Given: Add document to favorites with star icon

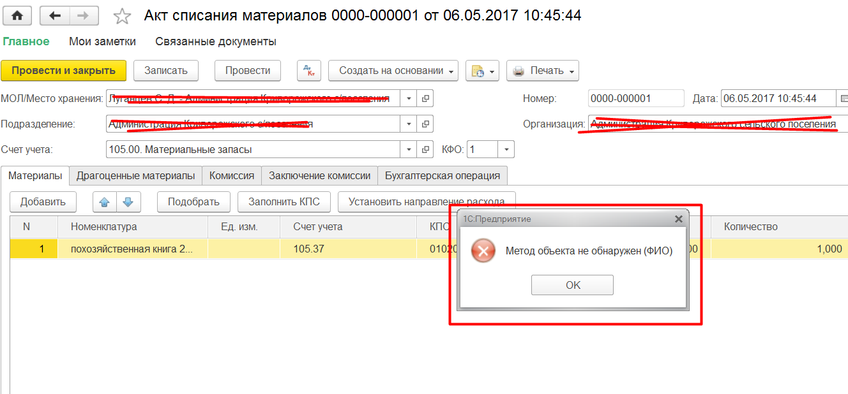Looking at the screenshot, I should point(121,16).
